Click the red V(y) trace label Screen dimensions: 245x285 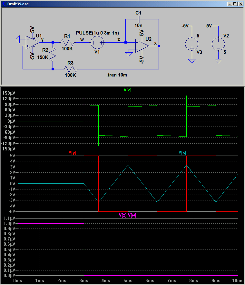[73, 152]
